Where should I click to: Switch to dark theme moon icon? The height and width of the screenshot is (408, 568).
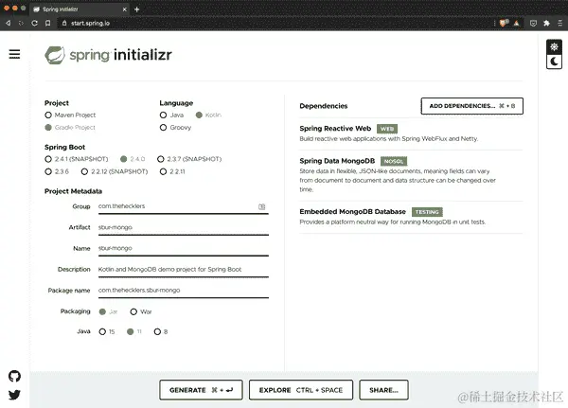click(554, 62)
